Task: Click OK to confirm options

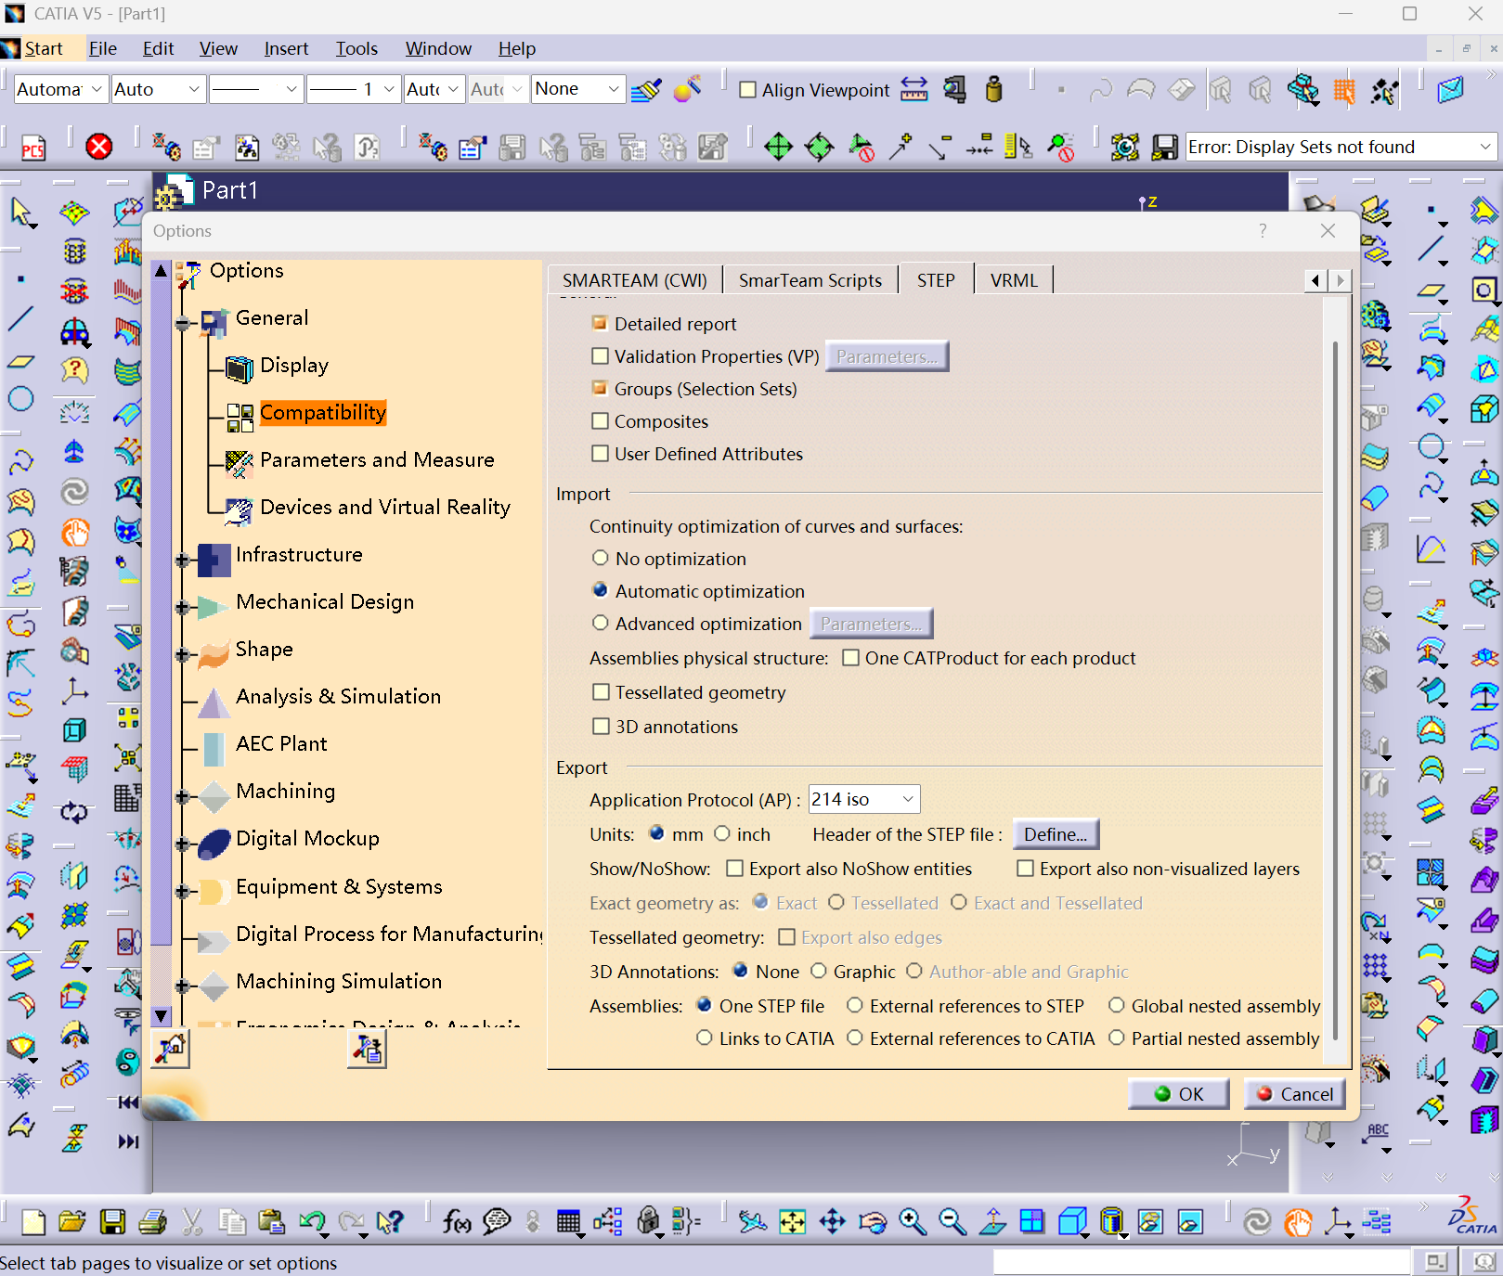Action: coord(1179,1093)
